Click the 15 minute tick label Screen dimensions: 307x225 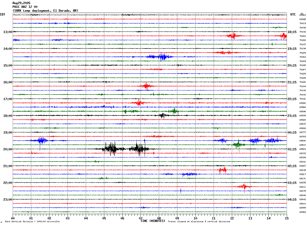tap(286, 218)
